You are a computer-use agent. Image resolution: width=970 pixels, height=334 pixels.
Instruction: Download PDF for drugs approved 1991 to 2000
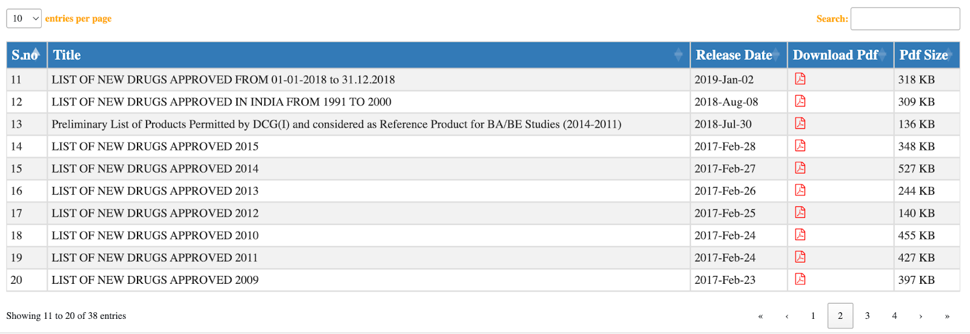[x=800, y=101]
